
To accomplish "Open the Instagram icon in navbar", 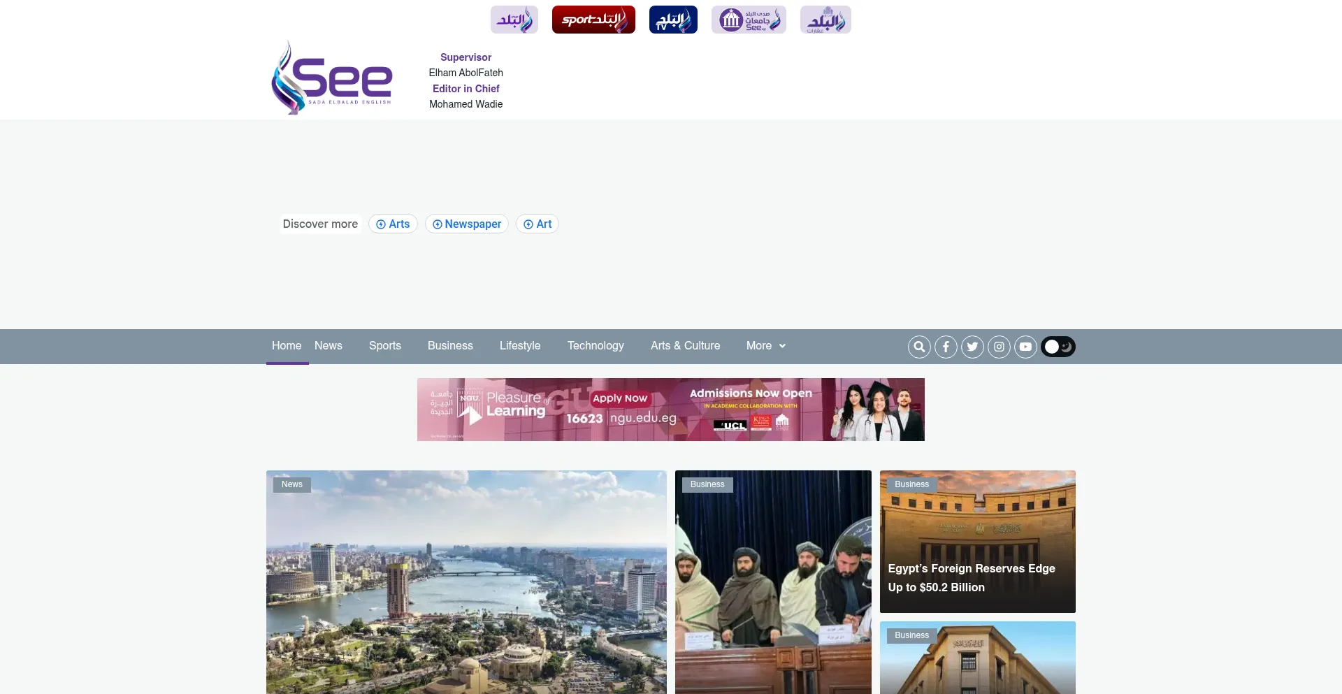I will [x=999, y=347].
